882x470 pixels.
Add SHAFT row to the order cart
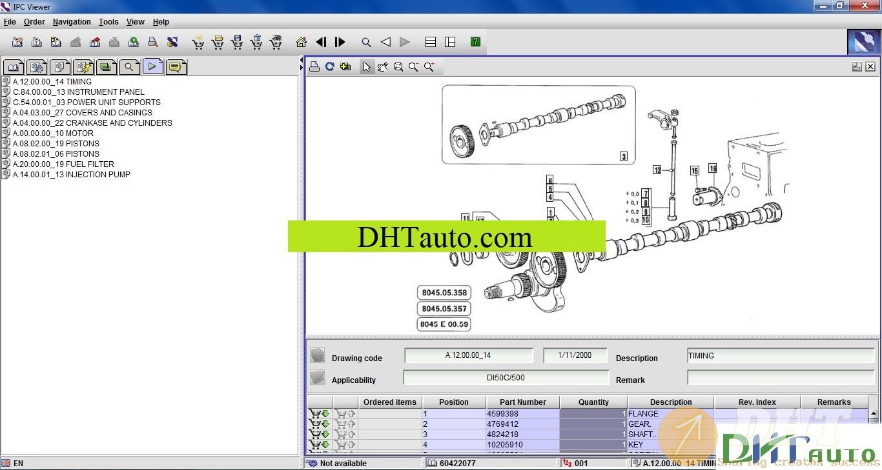[x=319, y=435]
